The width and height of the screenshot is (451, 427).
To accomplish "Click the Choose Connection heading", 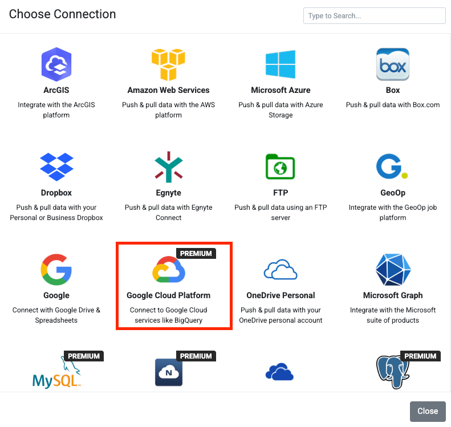I will (x=62, y=14).
